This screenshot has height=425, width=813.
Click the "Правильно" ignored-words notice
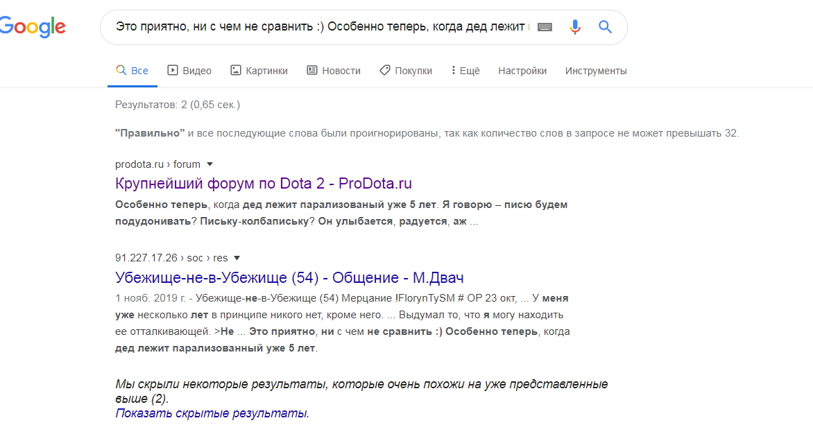coord(427,133)
